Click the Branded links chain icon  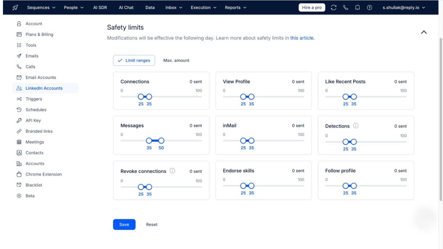click(19, 131)
